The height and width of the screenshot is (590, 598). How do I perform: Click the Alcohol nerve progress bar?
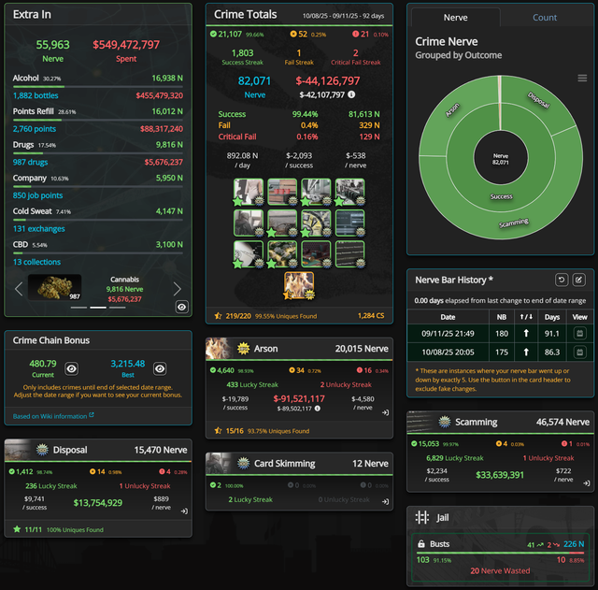pyautogui.click(x=97, y=87)
